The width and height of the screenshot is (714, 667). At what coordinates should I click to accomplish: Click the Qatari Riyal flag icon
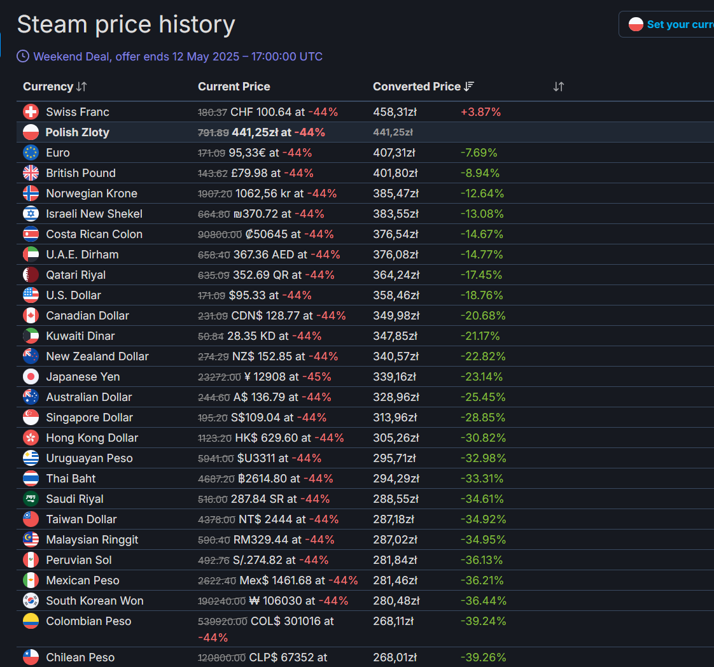tap(31, 274)
